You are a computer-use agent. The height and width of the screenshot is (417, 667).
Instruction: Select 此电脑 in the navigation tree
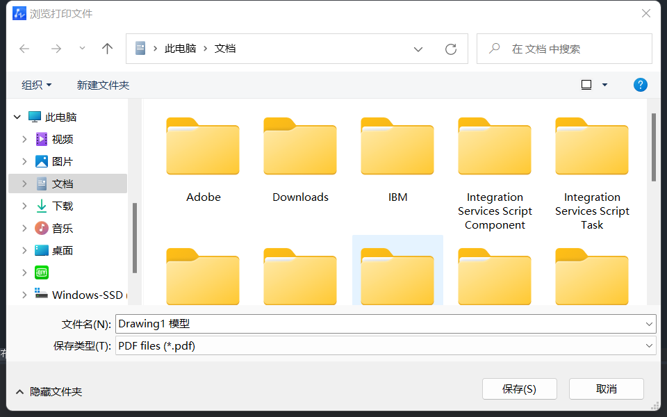click(x=52, y=117)
